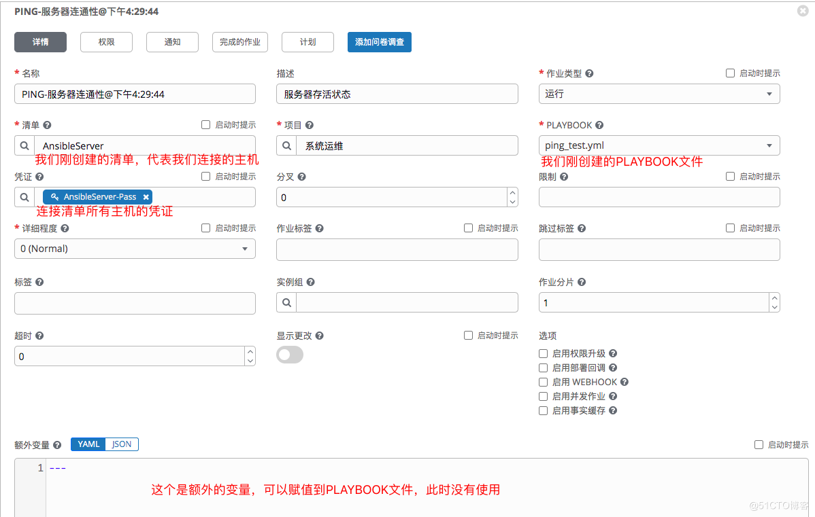
Task: Enable 启动时提示 for 作业类型
Action: (x=730, y=73)
